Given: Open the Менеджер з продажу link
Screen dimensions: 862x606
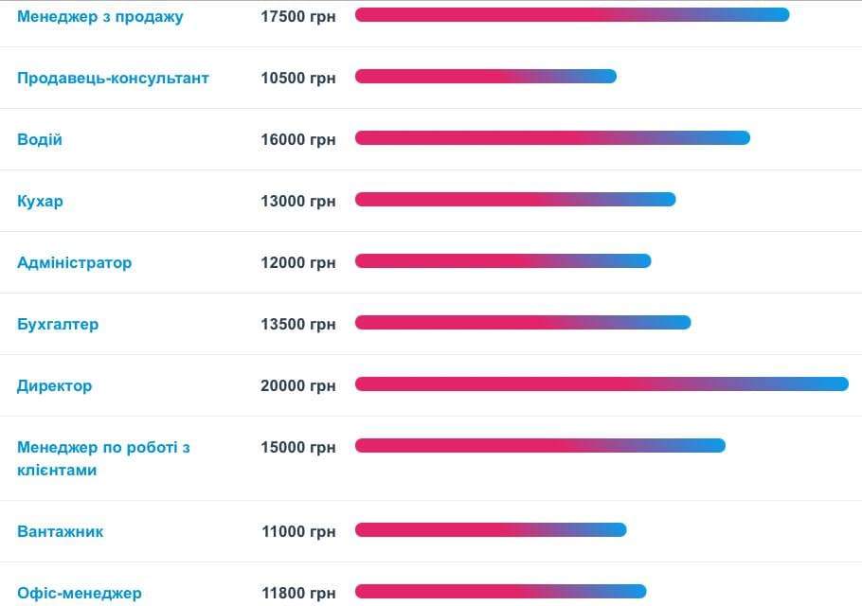Looking at the screenshot, I should (100, 17).
